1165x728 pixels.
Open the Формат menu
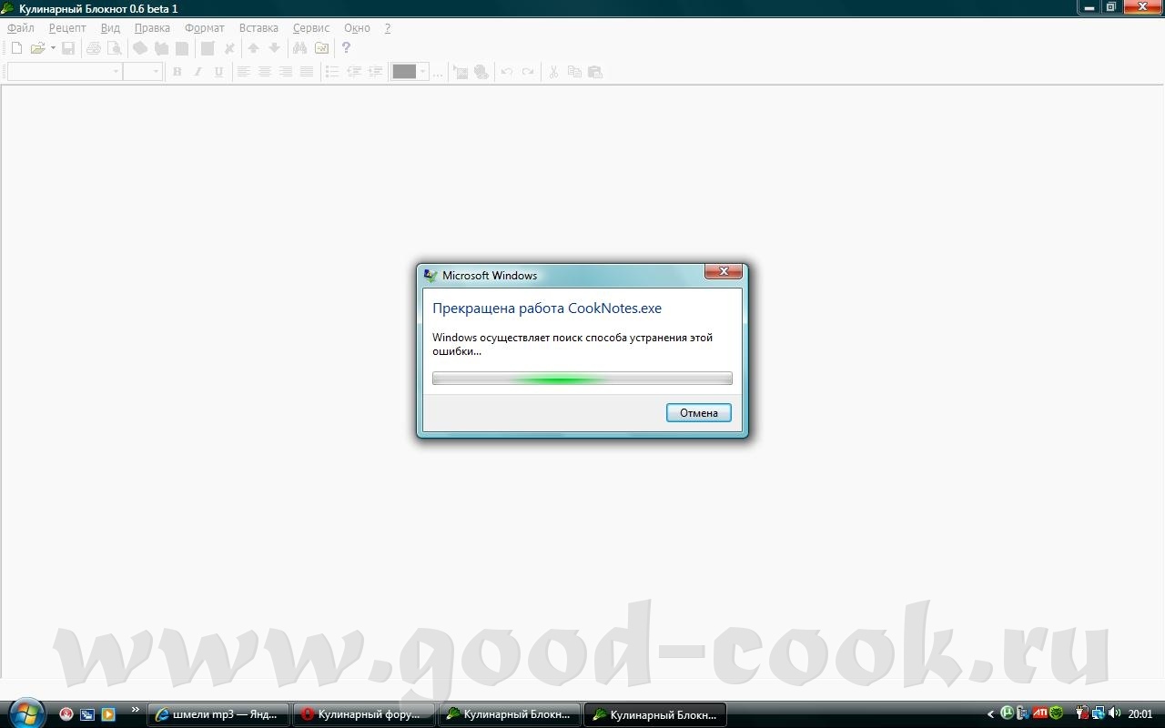pos(205,28)
